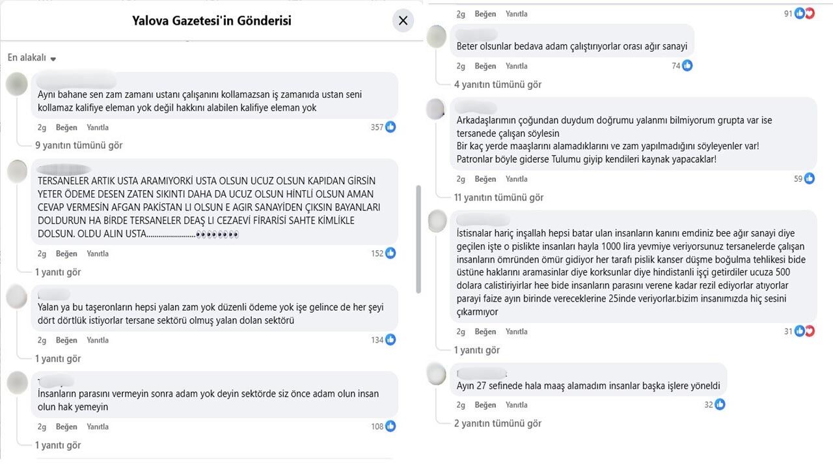This screenshot has width=833, height=469.
Task: Click the love reaction icon beside 31
Action: 809,331
